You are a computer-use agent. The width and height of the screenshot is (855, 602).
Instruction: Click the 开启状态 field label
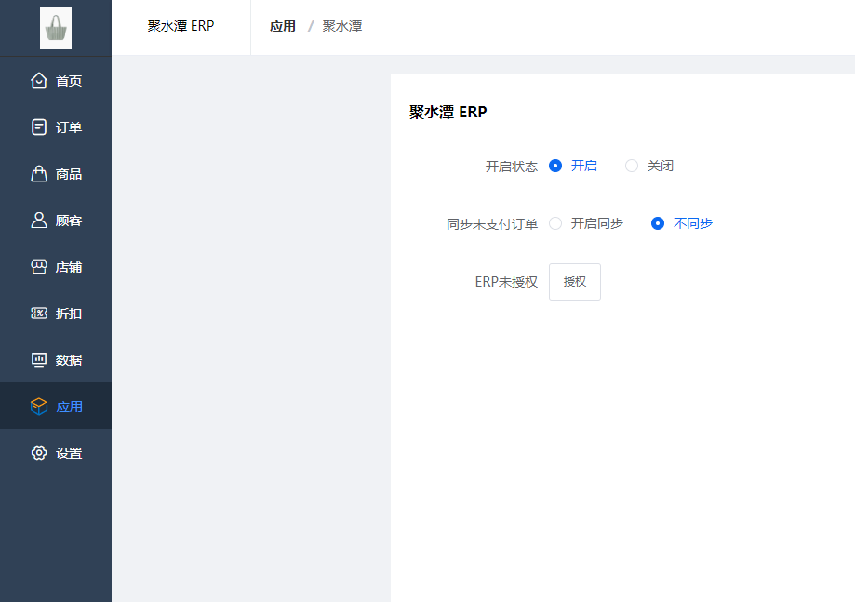point(512,167)
